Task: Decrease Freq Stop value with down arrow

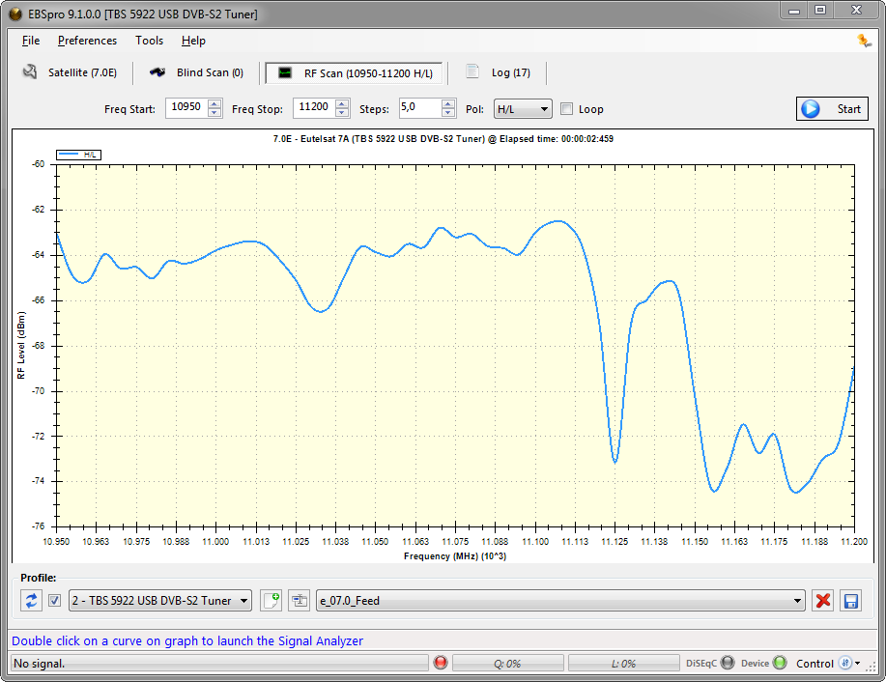Action: click(342, 112)
